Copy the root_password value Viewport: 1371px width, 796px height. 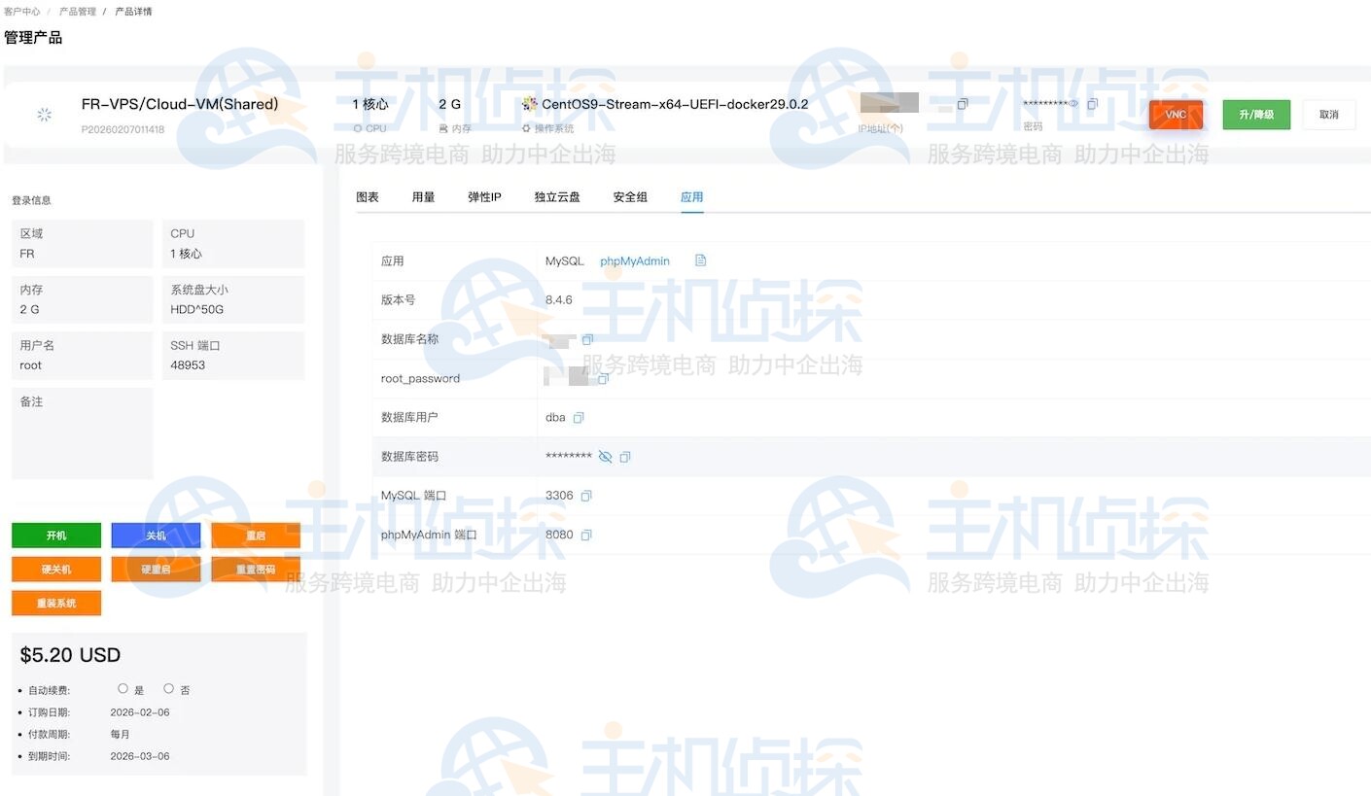click(605, 378)
